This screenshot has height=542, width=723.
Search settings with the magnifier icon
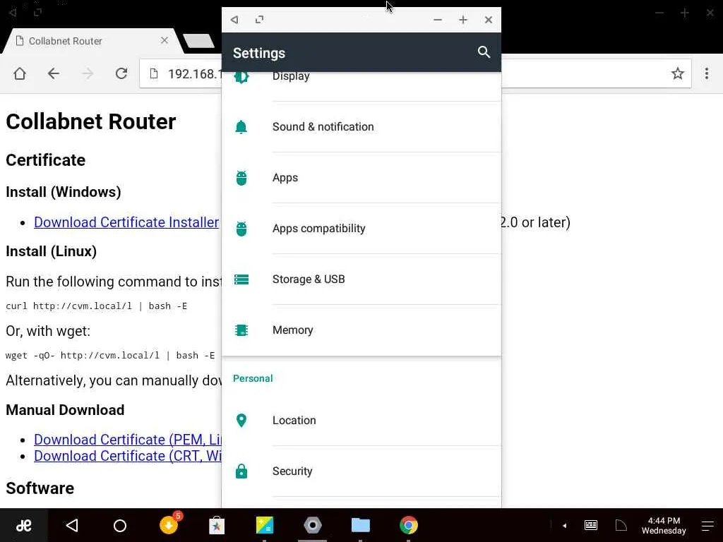tap(483, 52)
